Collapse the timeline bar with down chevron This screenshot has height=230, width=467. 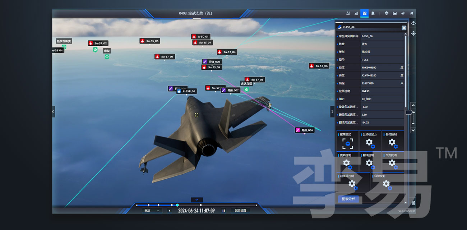tap(196, 200)
